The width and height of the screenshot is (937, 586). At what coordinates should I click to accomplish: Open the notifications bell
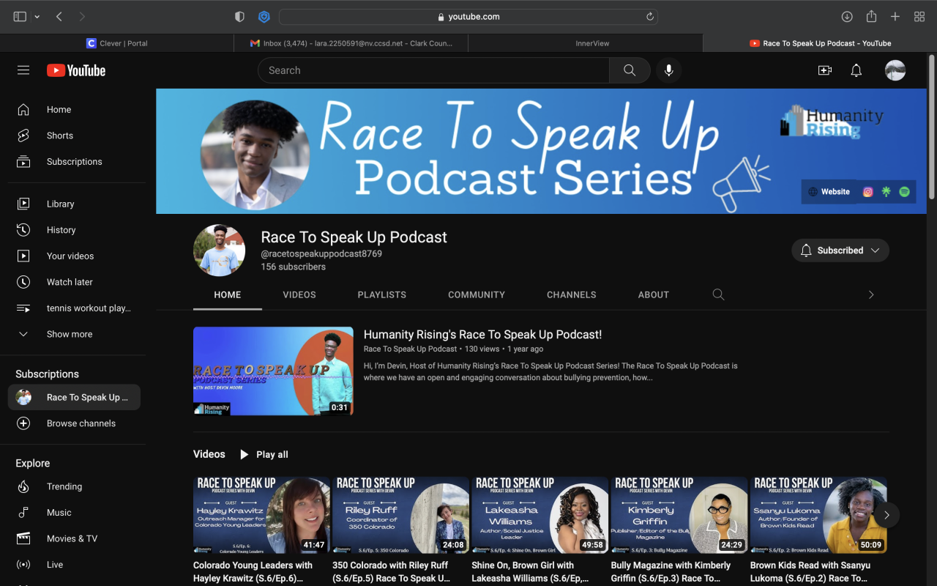point(856,70)
